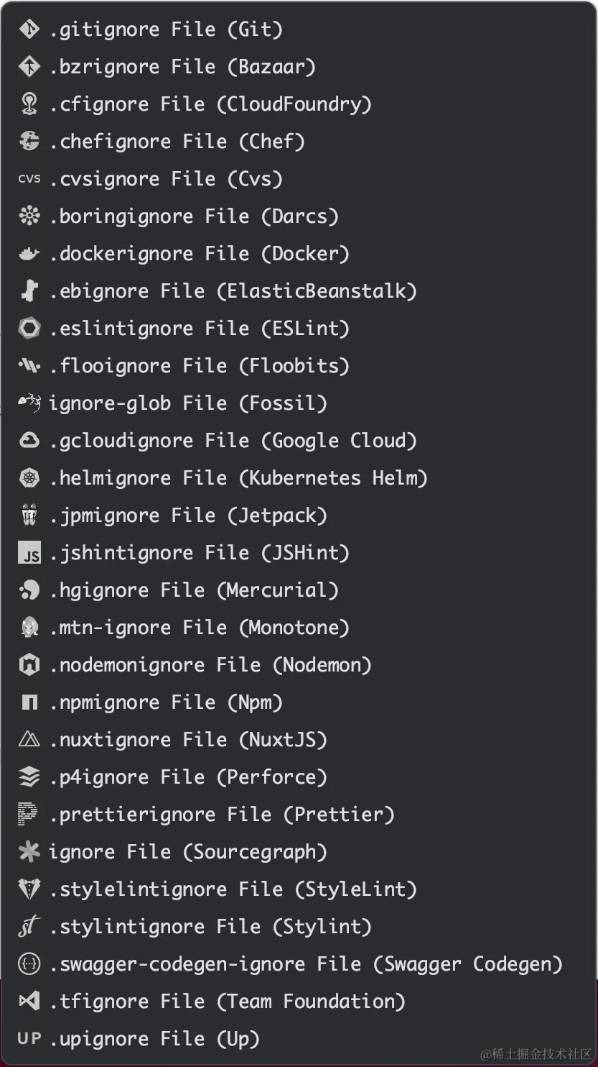Select .swagger-codegen-ignore File entry
Viewport: 598px width, 1067px height.
(x=306, y=964)
